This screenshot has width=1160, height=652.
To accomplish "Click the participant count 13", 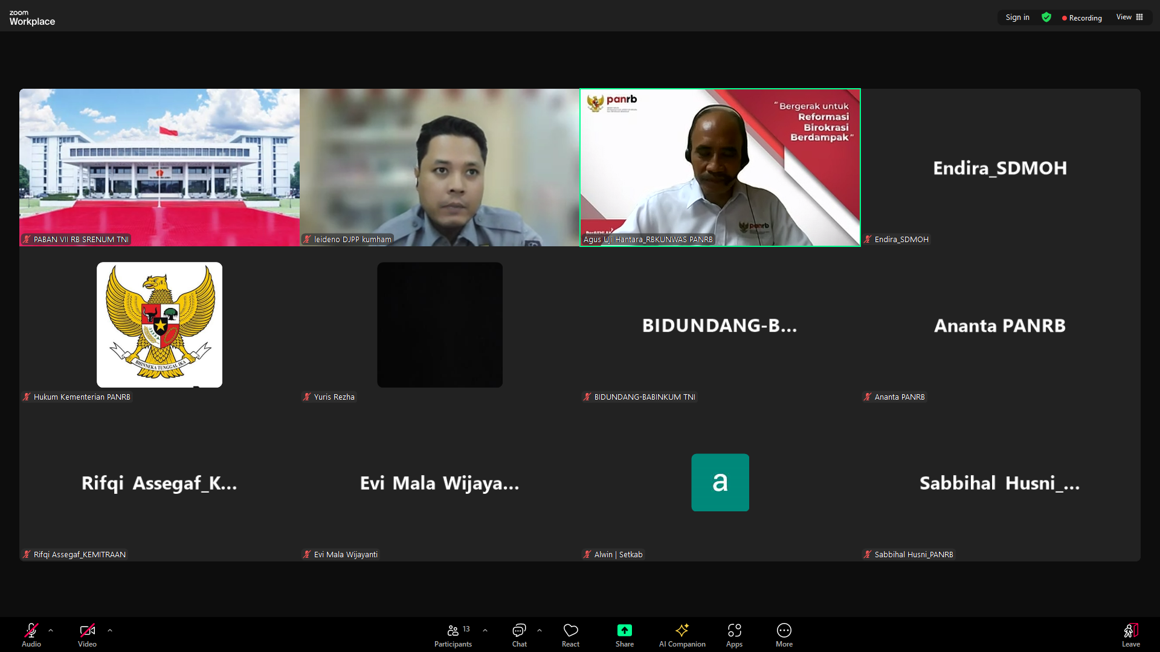I will (466, 629).
